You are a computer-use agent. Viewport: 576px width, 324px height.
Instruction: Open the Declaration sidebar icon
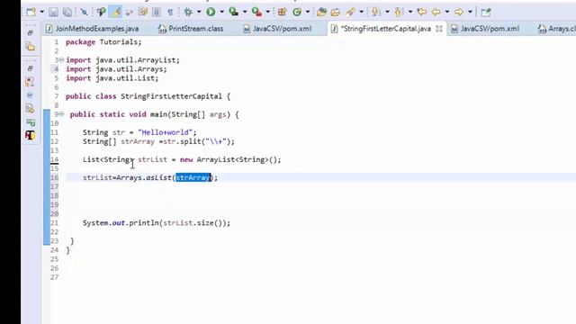[31, 108]
